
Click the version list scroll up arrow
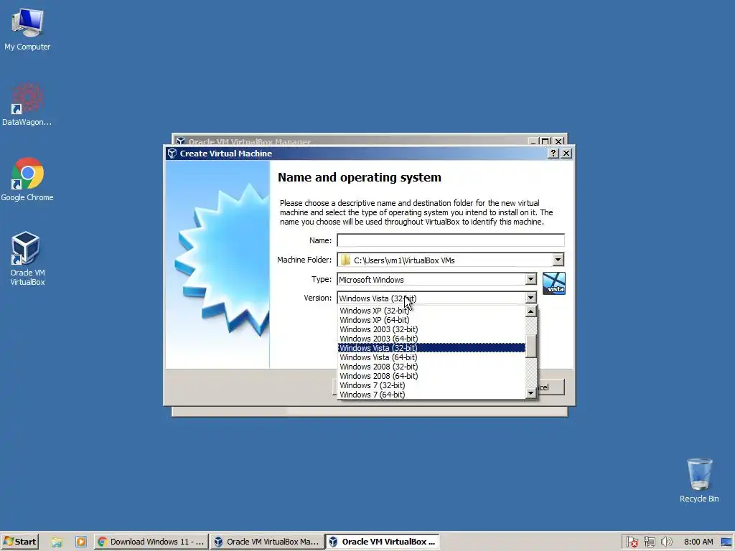coord(530,311)
